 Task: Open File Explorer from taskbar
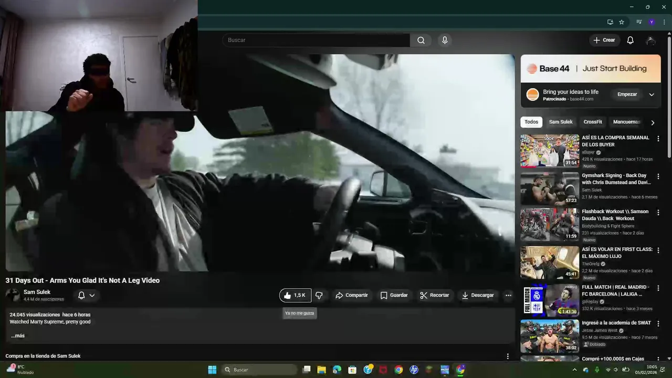(321, 370)
